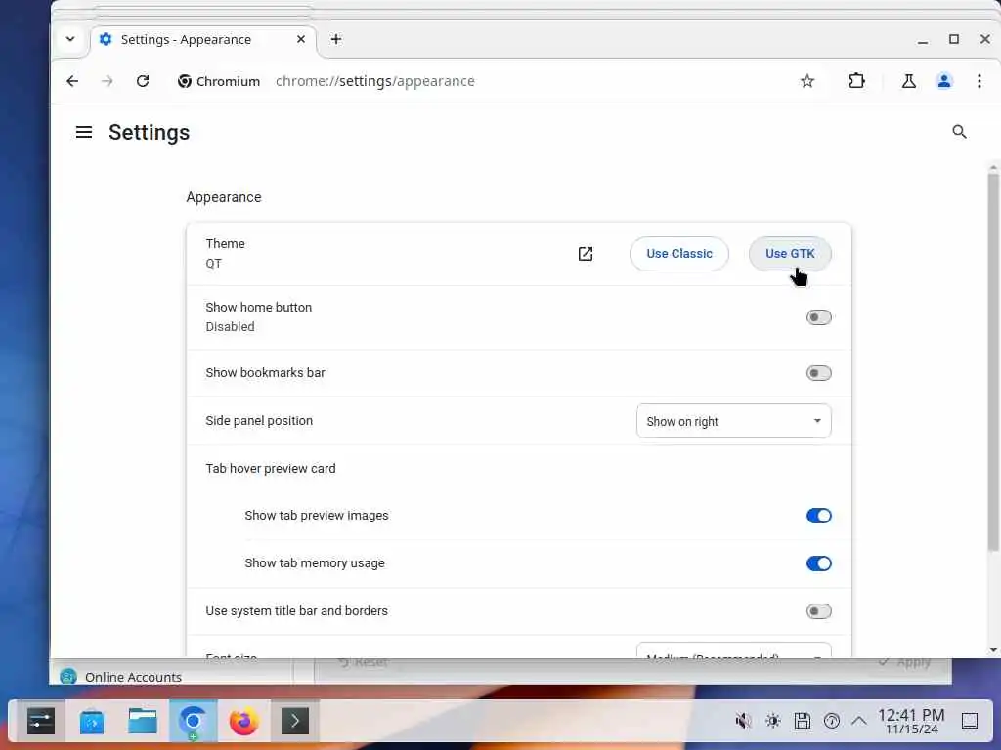This screenshot has height=750, width=1001.
Task: Expand hidden system tray icons arrow
Action: coord(859,722)
